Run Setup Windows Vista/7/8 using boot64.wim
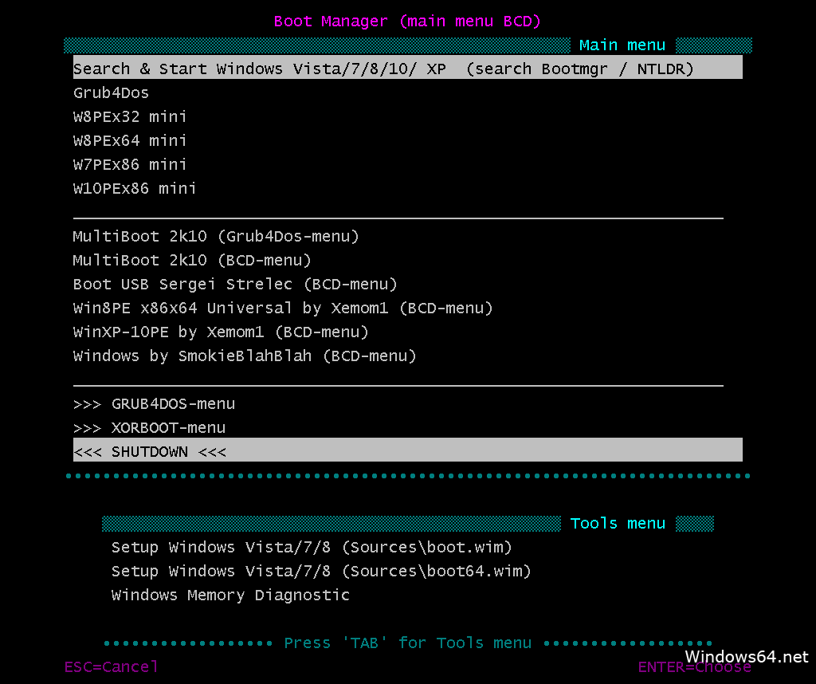Image resolution: width=816 pixels, height=684 pixels. [320, 571]
